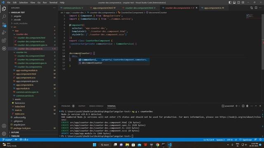The height and width of the screenshot is (148, 264).
Task: Switch to the counter-dec.component.html tab
Action: click(139, 8)
